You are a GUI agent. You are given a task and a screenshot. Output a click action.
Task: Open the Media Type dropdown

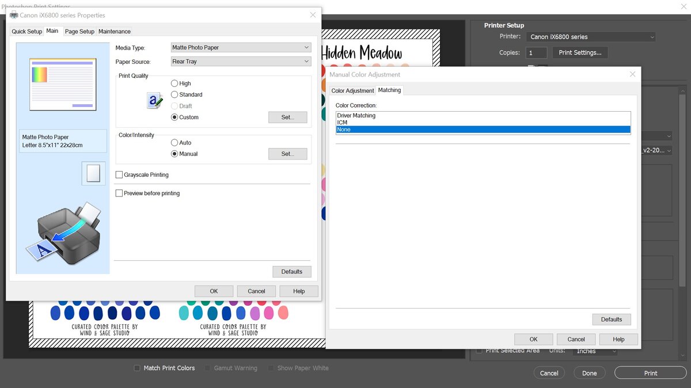(241, 48)
